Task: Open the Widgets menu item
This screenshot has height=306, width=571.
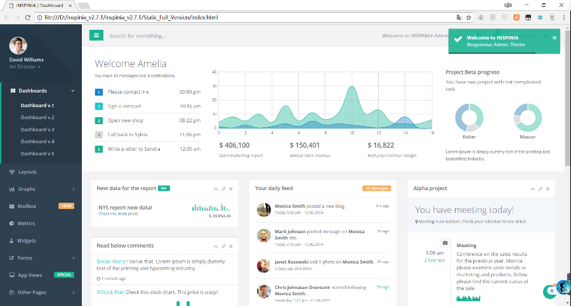Action: (41, 241)
